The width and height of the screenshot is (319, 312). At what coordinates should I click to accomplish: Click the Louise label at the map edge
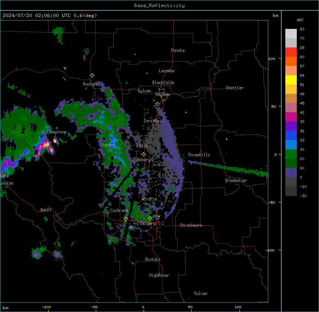(x=7, y=183)
